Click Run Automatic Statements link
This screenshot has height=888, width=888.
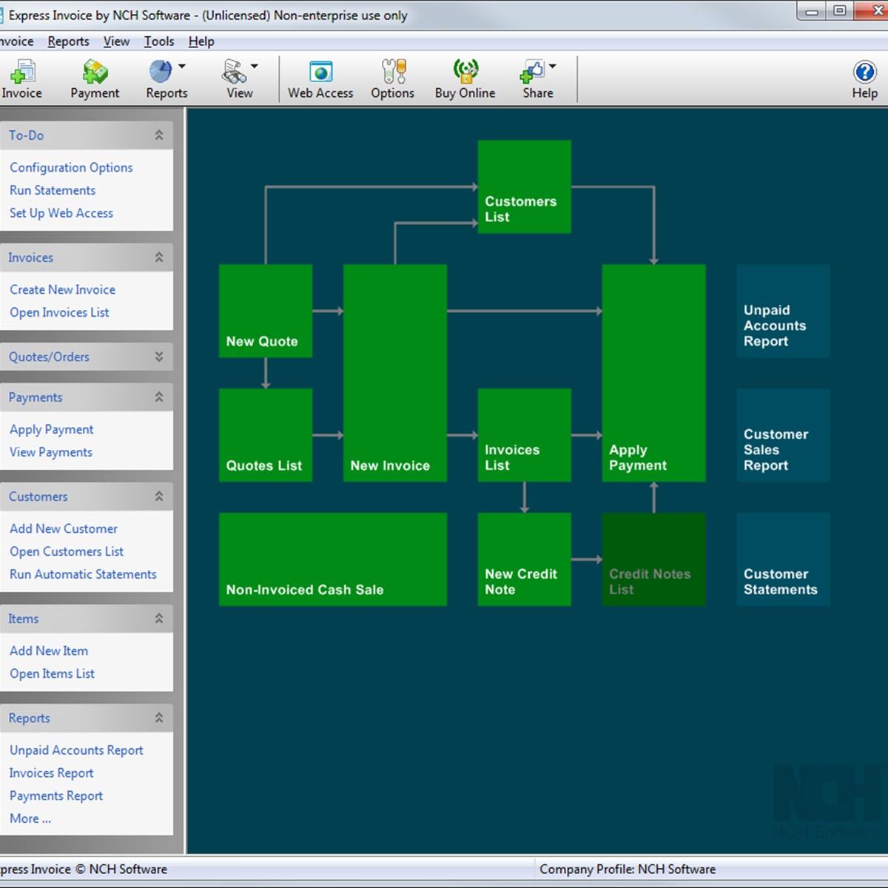[83, 574]
